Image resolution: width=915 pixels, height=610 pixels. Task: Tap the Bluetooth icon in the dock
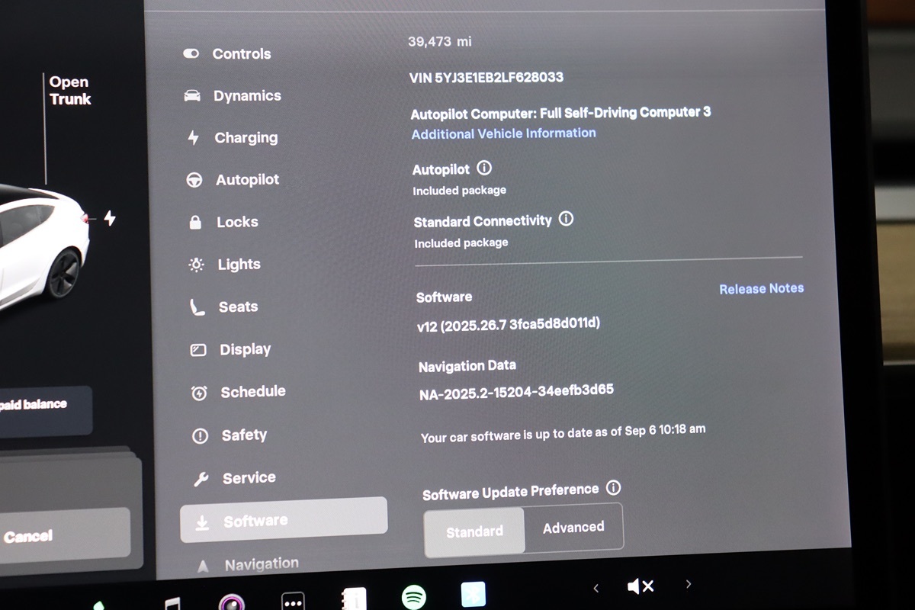473,596
